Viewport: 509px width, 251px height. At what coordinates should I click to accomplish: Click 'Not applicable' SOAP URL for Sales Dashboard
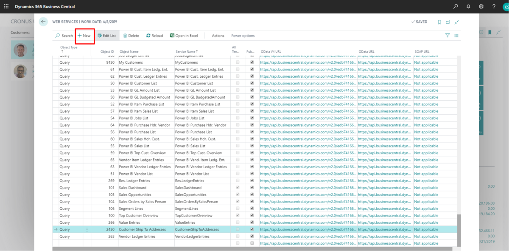coord(426,188)
